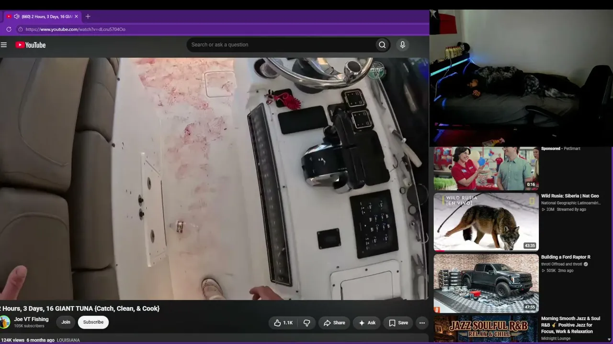This screenshot has width=613, height=344.
Task: Click the 47:55 duration badge
Action: [x=530, y=307]
